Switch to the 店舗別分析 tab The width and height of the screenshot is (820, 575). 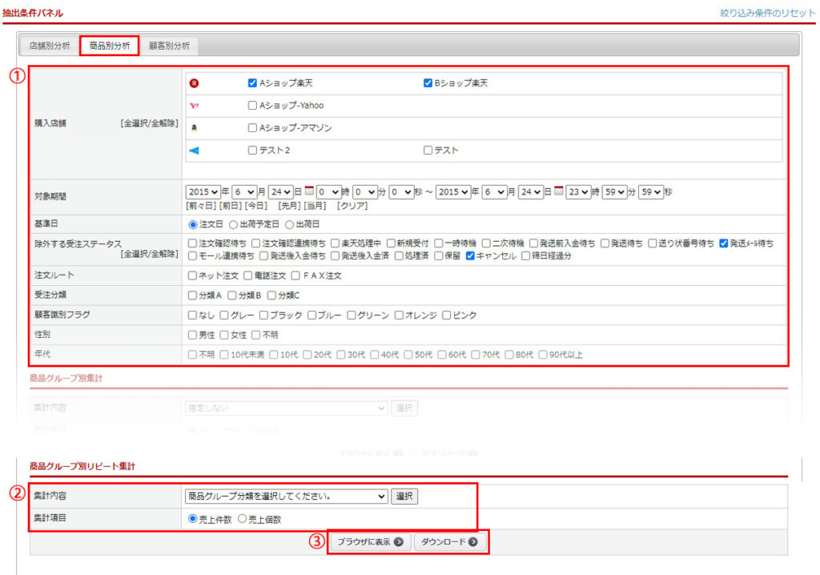pyautogui.click(x=50, y=46)
